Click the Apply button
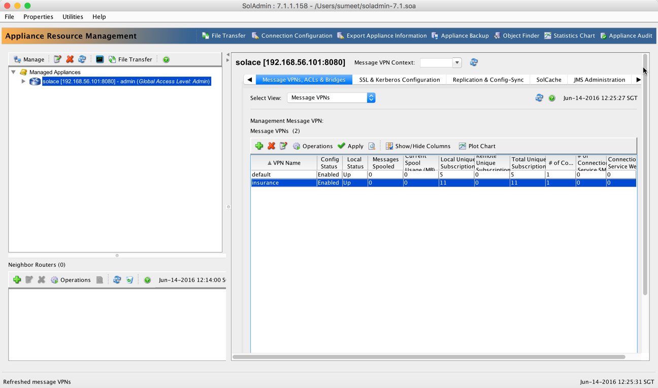Screen dimensions: 658x388 tap(350, 146)
